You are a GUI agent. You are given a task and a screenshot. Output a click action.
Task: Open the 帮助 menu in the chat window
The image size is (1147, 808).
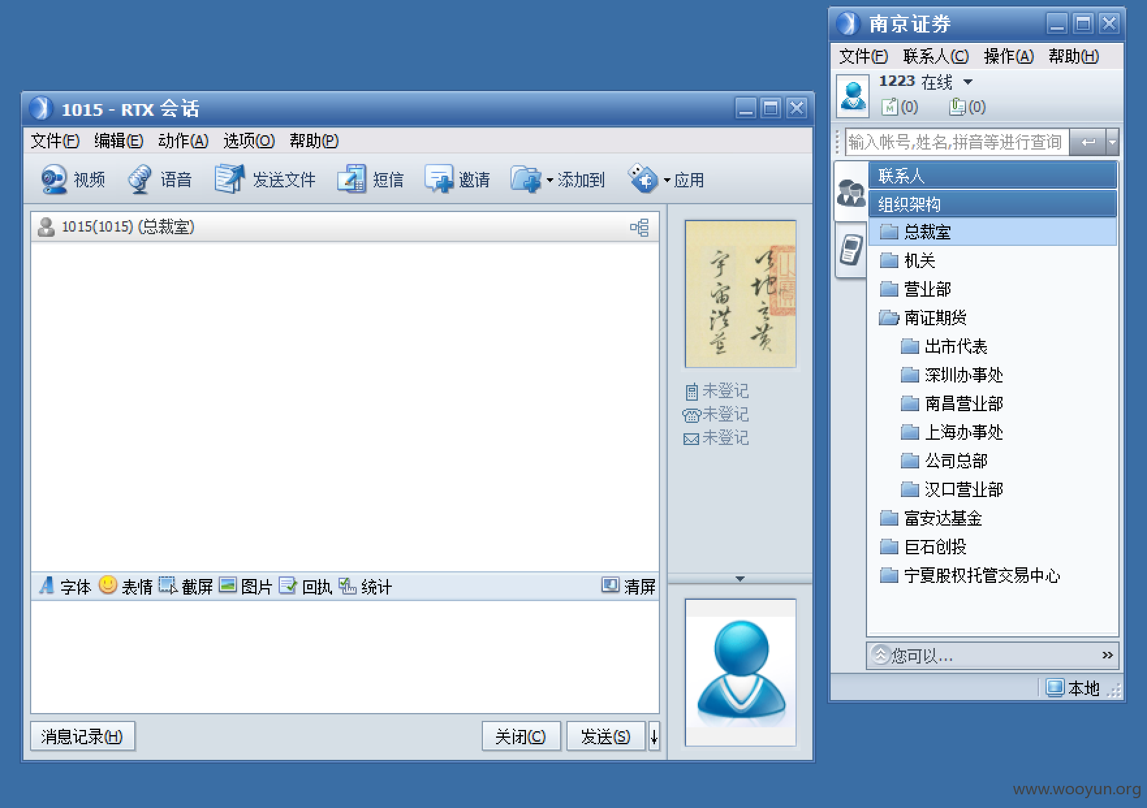[314, 141]
